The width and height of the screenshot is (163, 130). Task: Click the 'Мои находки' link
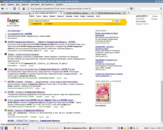click(x=141, y=21)
